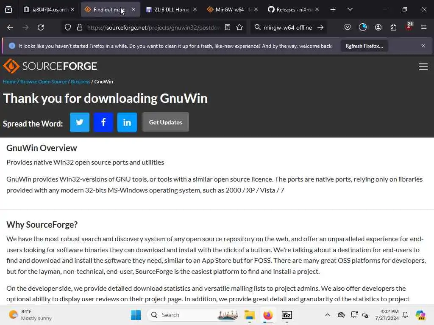Close the ia804704 archive tab

72,9
